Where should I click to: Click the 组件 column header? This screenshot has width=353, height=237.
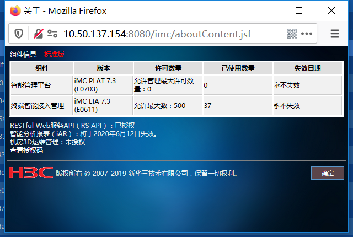(42, 68)
